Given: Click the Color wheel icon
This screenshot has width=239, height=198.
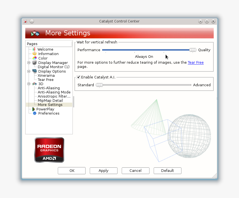Looking at the screenshot, I should (x=35, y=58).
